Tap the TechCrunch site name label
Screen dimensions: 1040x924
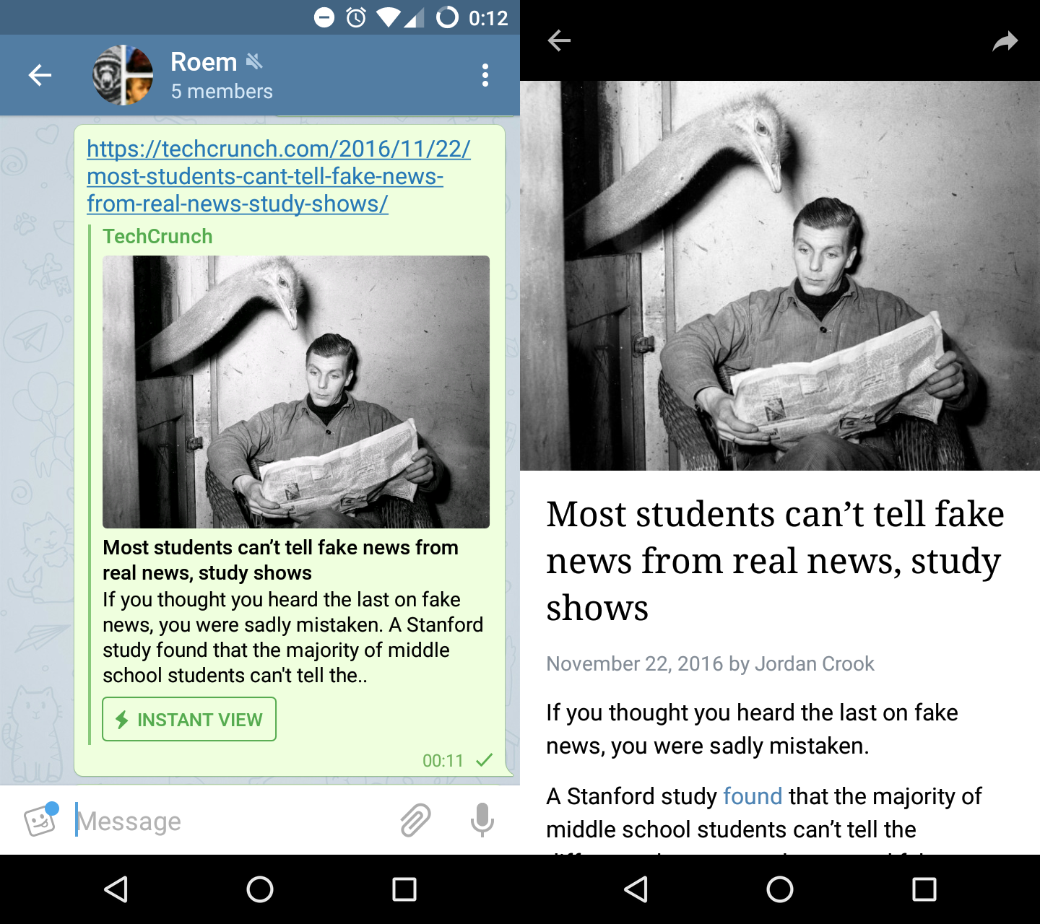pyautogui.click(x=157, y=237)
